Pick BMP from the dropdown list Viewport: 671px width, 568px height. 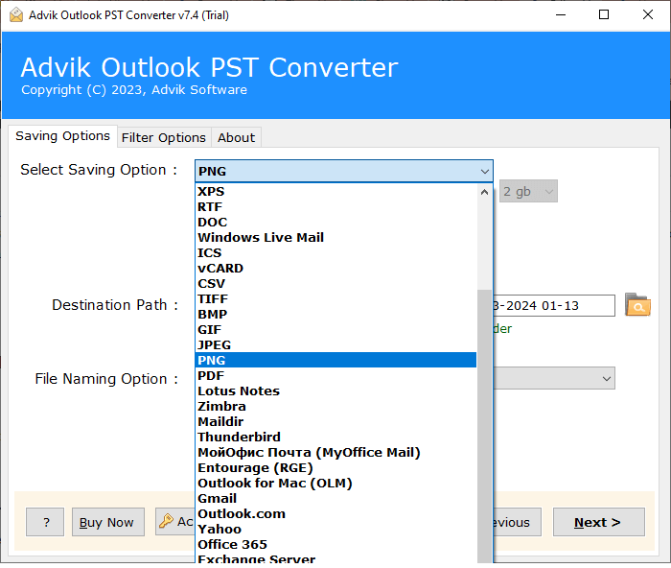pos(335,315)
